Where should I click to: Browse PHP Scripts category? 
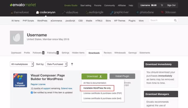tap(28, 21)
